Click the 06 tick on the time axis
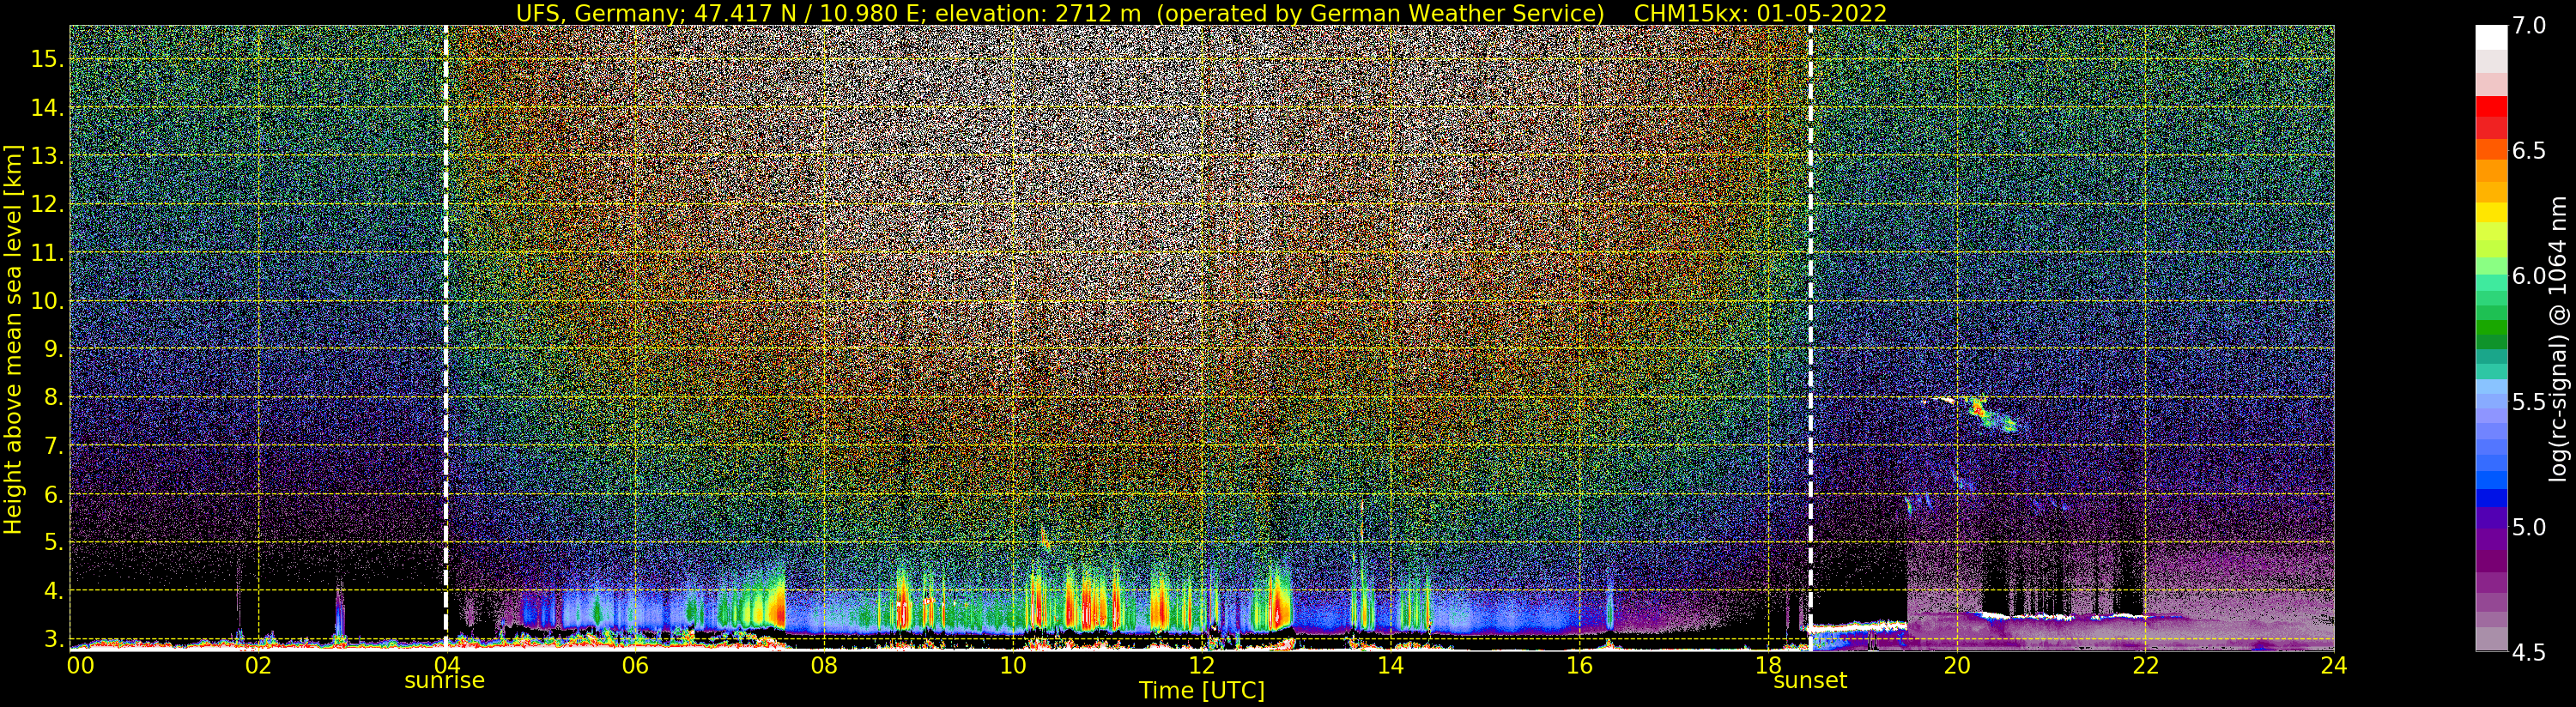The height and width of the screenshot is (707, 2576). [635, 665]
